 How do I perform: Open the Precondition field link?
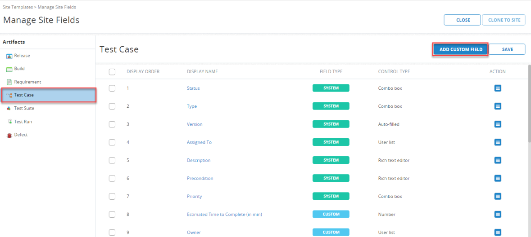[200, 178]
